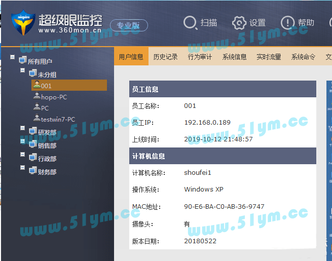Image resolution: width=332 pixels, height=261 pixels.
Task: Click the 摄像头 value 有
Action: pos(187,224)
